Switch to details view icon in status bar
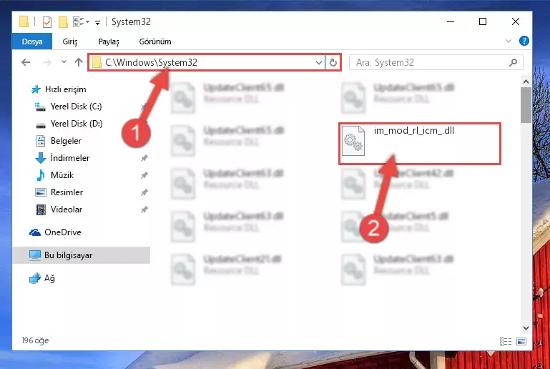The height and width of the screenshot is (369, 550). 506,341
